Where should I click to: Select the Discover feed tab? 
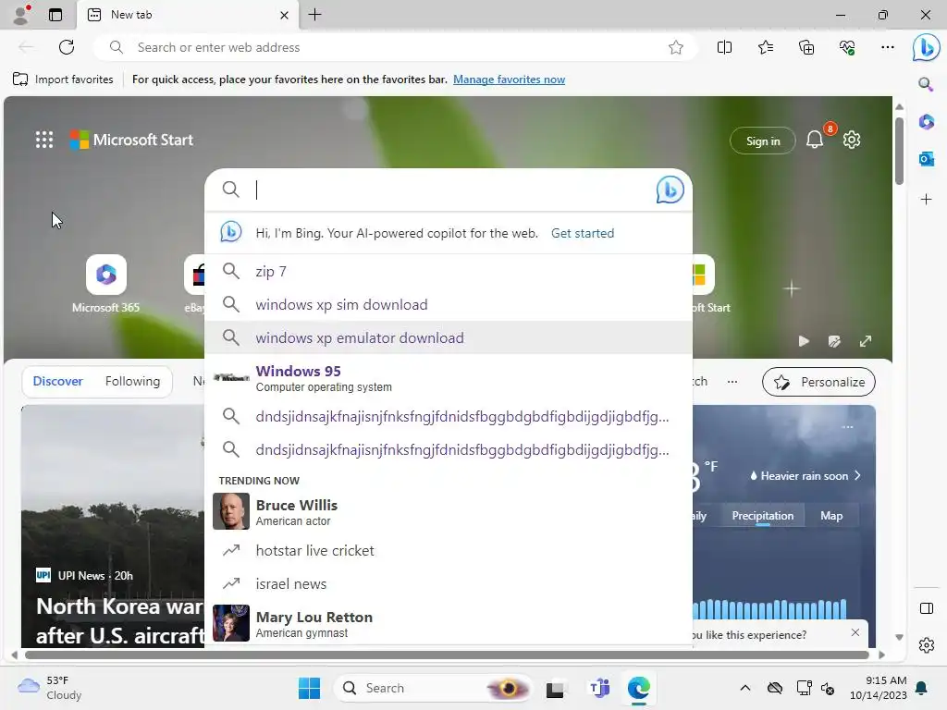click(58, 381)
